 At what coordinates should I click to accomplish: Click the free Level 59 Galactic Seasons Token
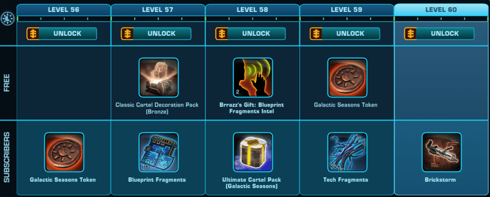click(347, 77)
